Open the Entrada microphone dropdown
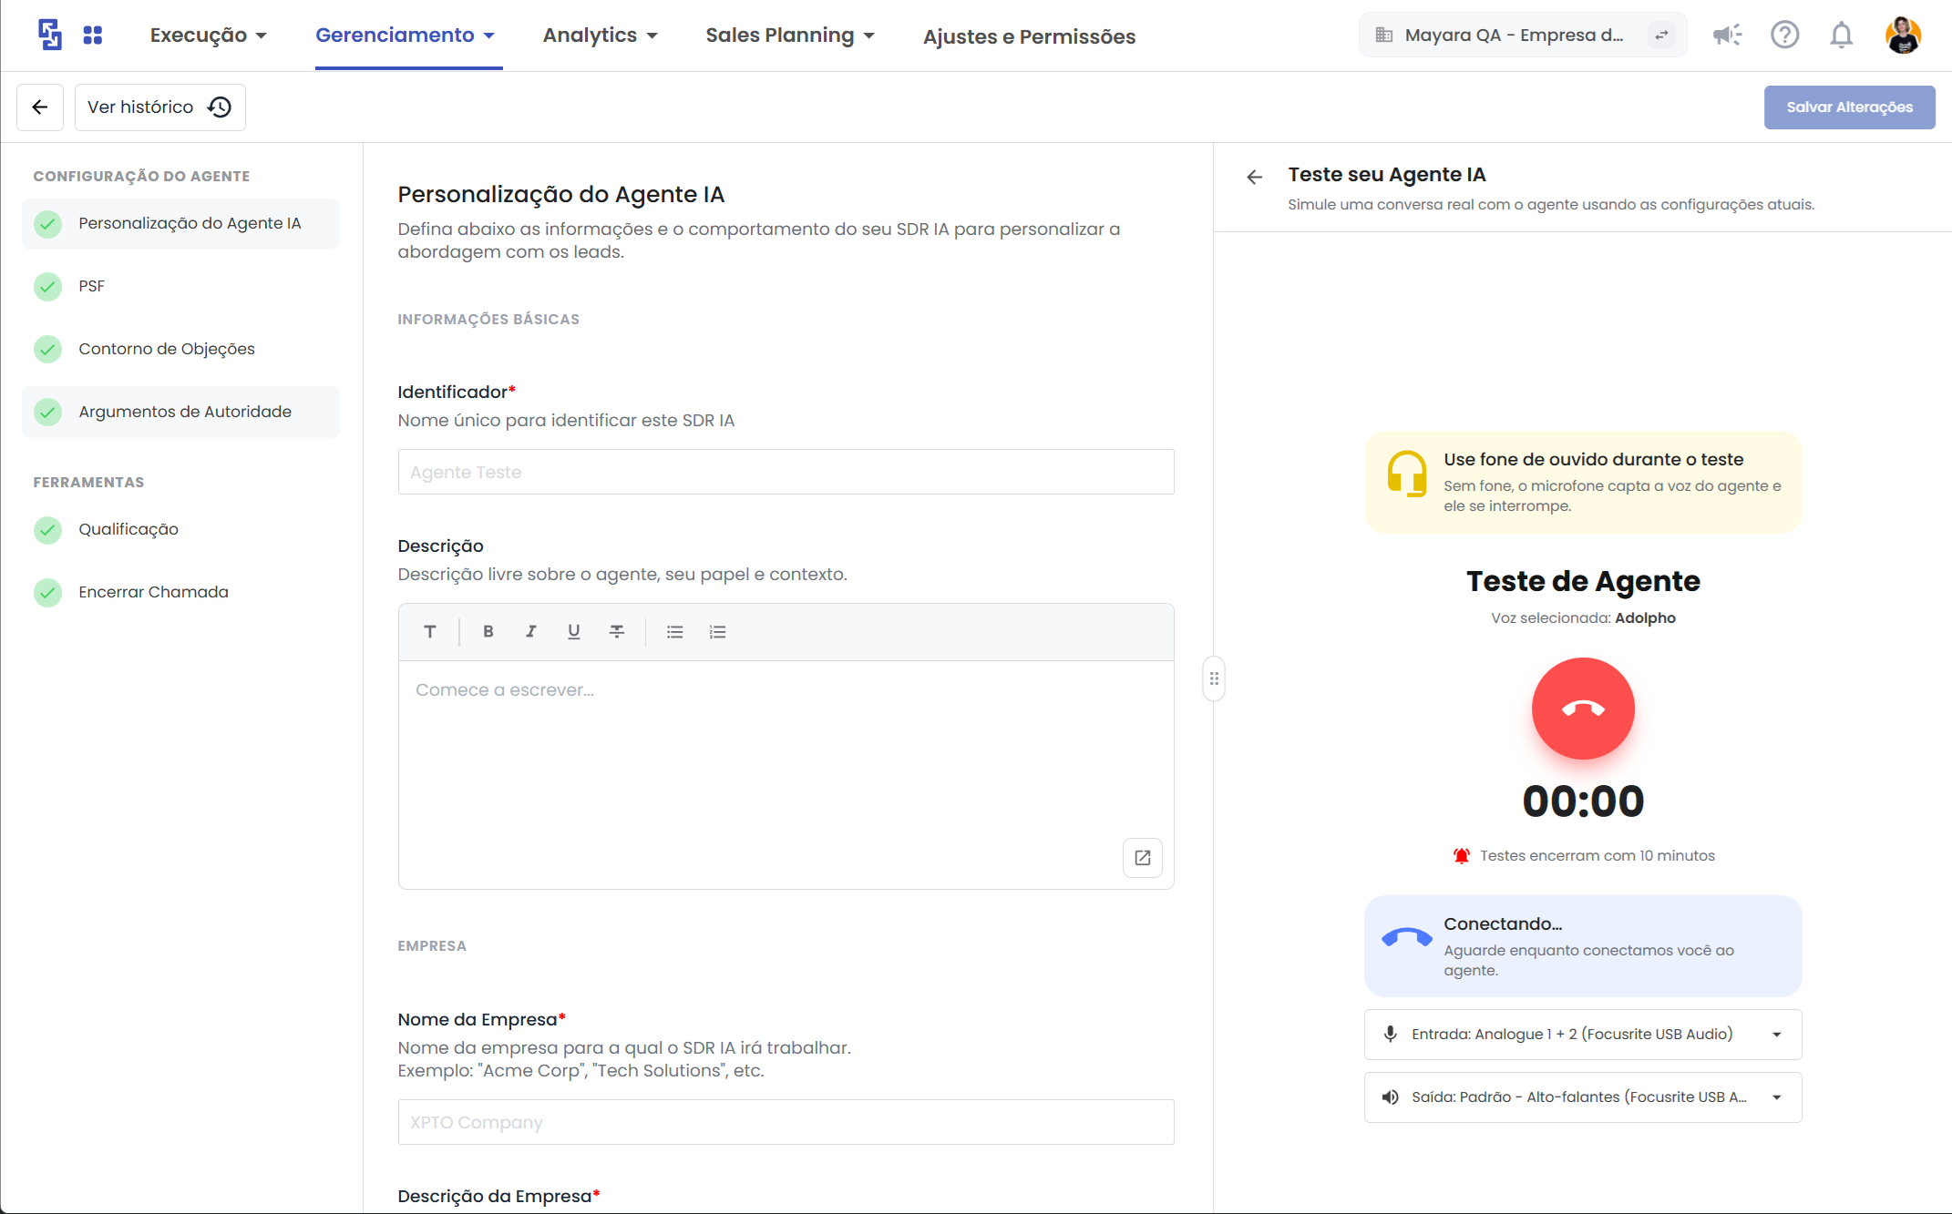 tap(1583, 1035)
